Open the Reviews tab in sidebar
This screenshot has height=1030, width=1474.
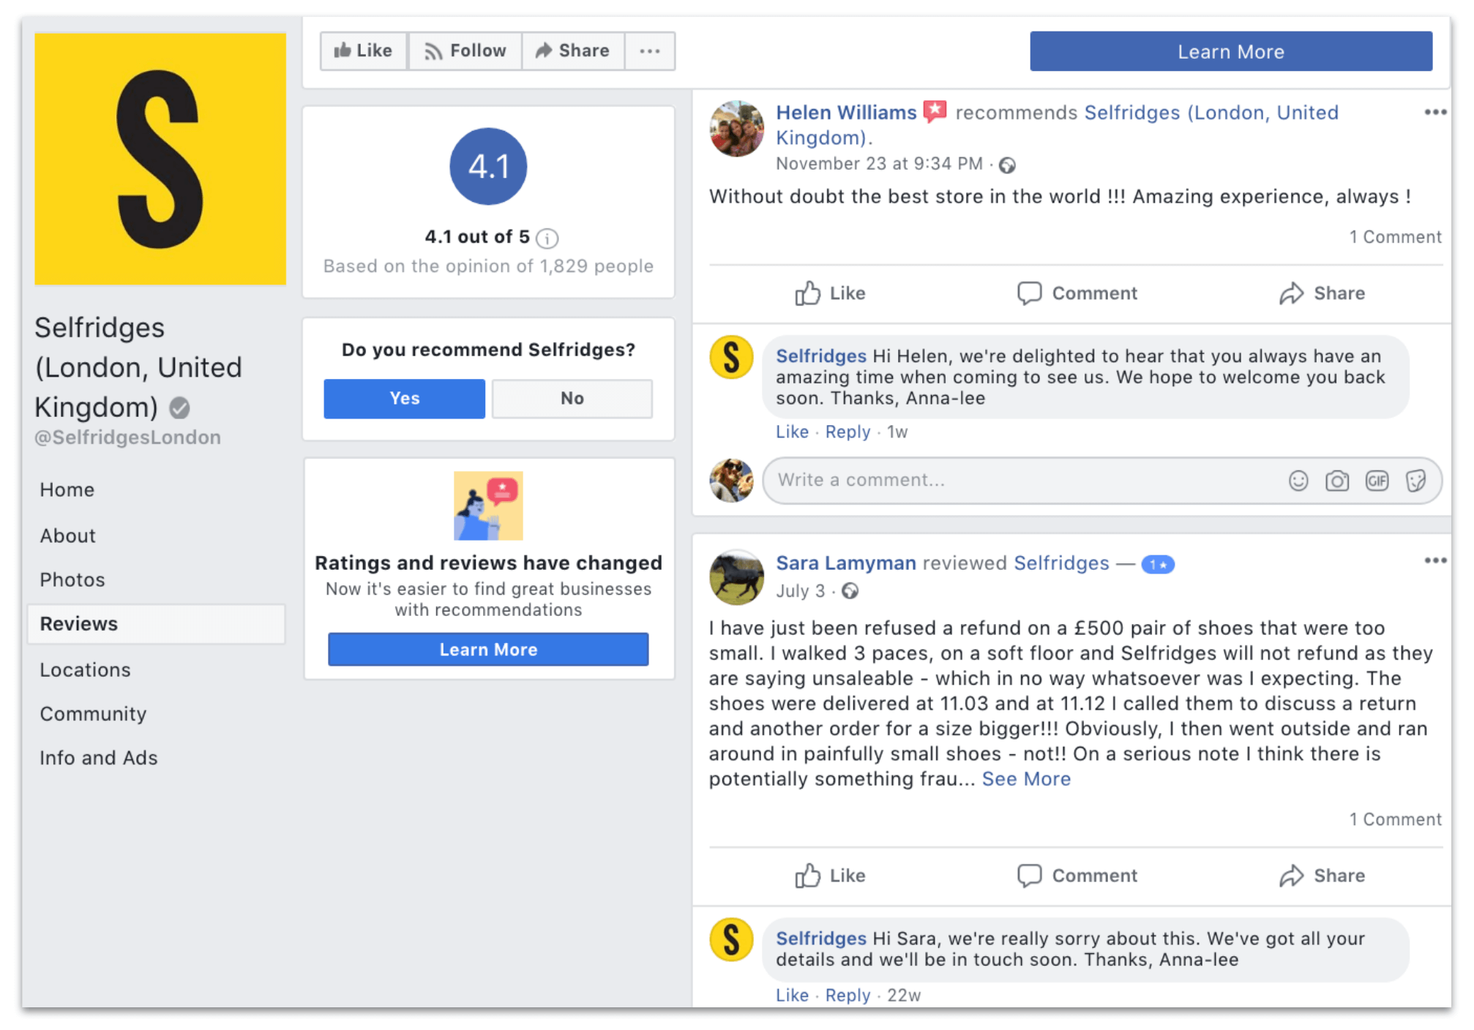80,625
